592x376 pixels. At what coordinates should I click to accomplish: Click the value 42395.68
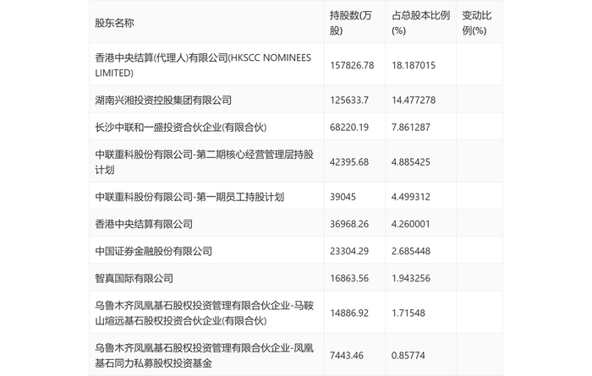point(349,162)
